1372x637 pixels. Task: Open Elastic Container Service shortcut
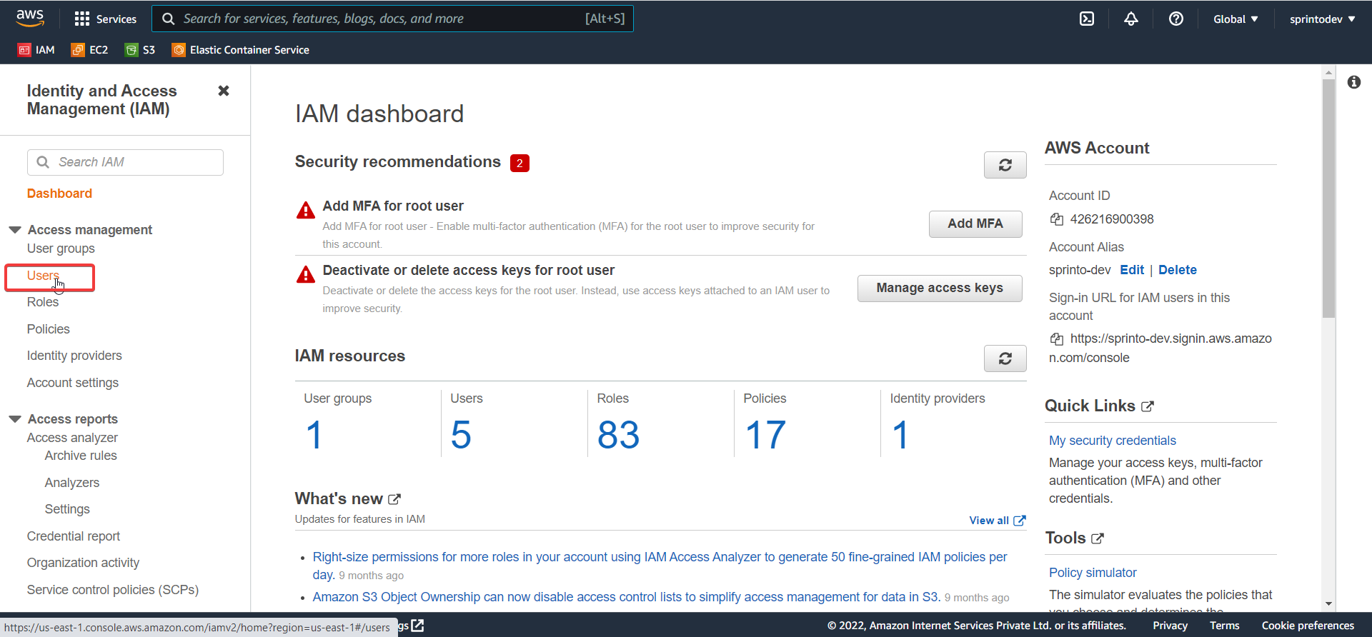(x=241, y=50)
